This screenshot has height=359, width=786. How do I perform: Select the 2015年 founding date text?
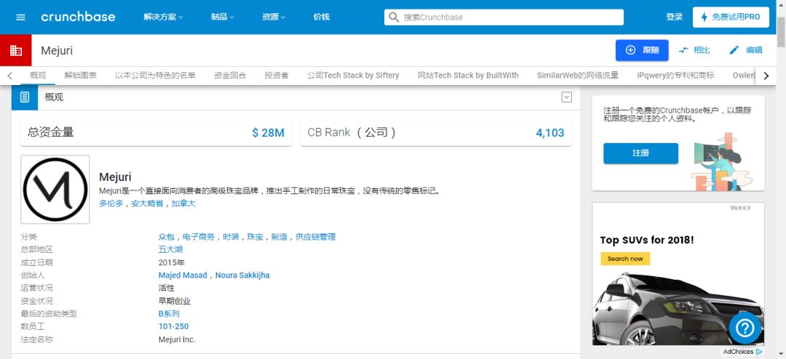pyautogui.click(x=172, y=262)
